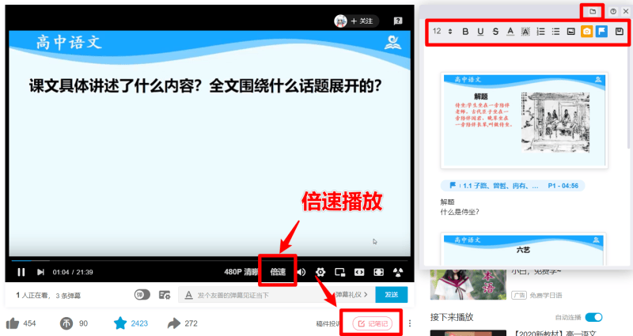Open the 倍速 playback speed menu
633x336 pixels.
[278, 272]
